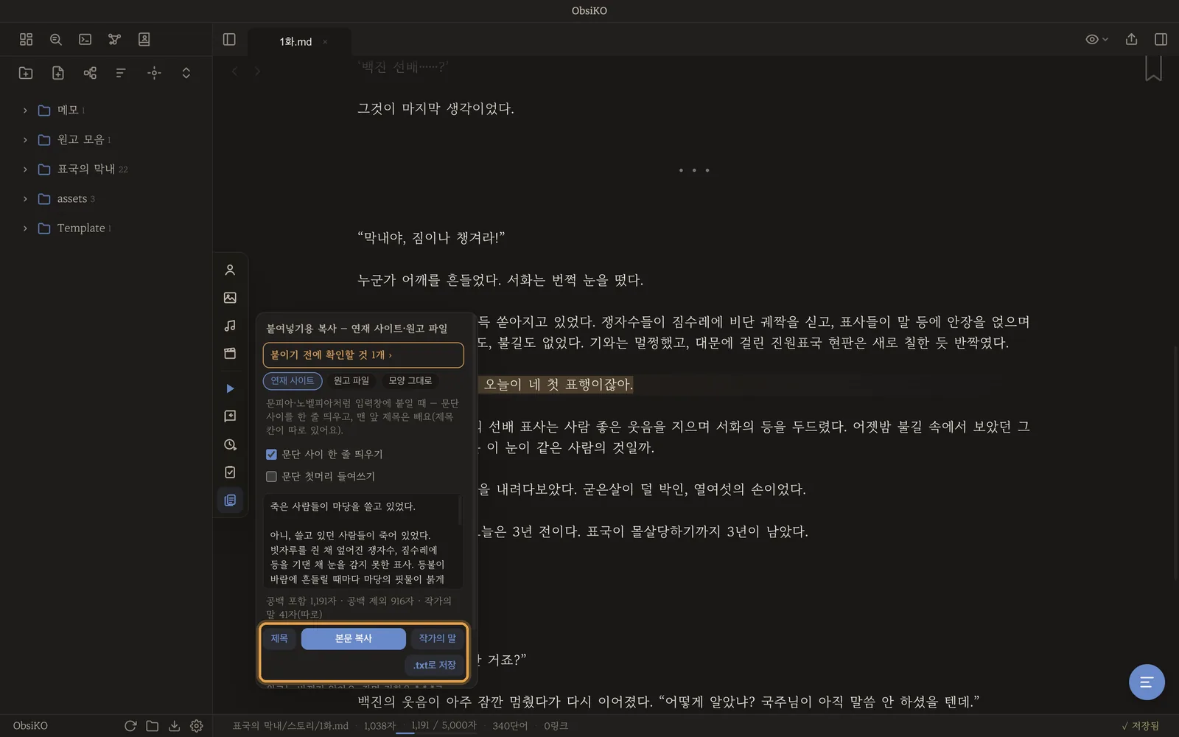This screenshot has width=1179, height=737.
Task: Uncheck 문단 사이 한 줄 띄우기
Action: (x=271, y=455)
